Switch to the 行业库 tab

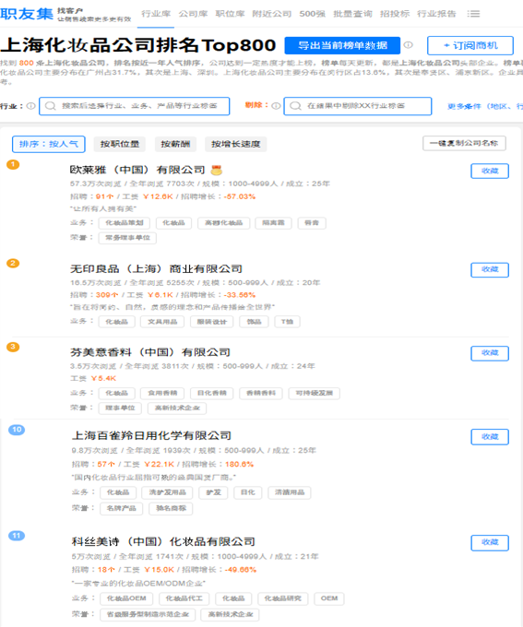[156, 14]
